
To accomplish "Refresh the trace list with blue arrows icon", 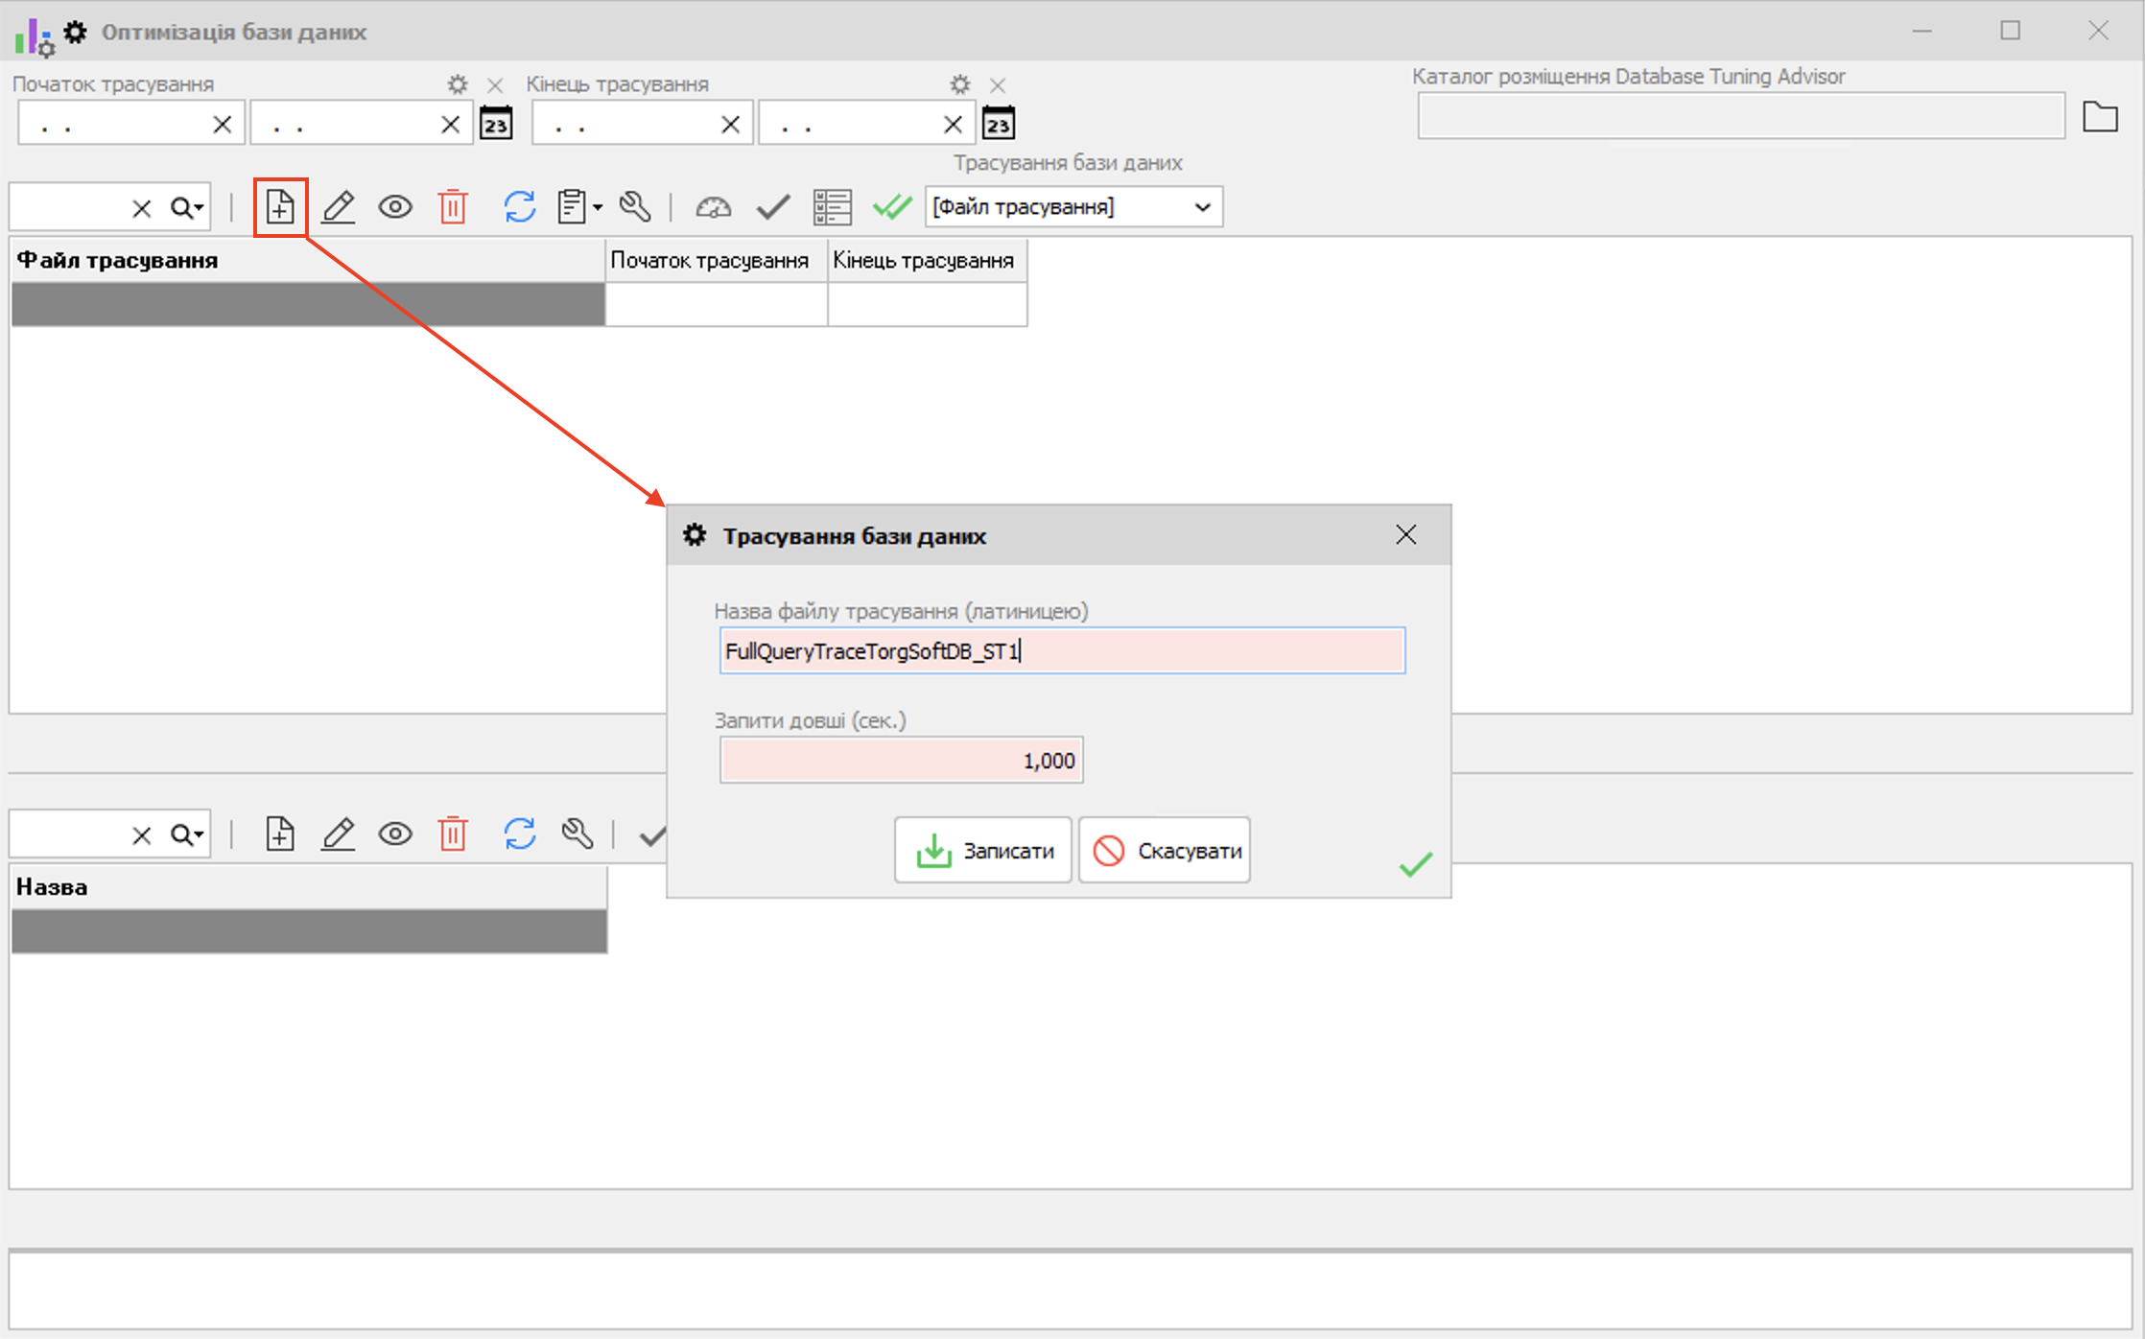I will [x=519, y=207].
